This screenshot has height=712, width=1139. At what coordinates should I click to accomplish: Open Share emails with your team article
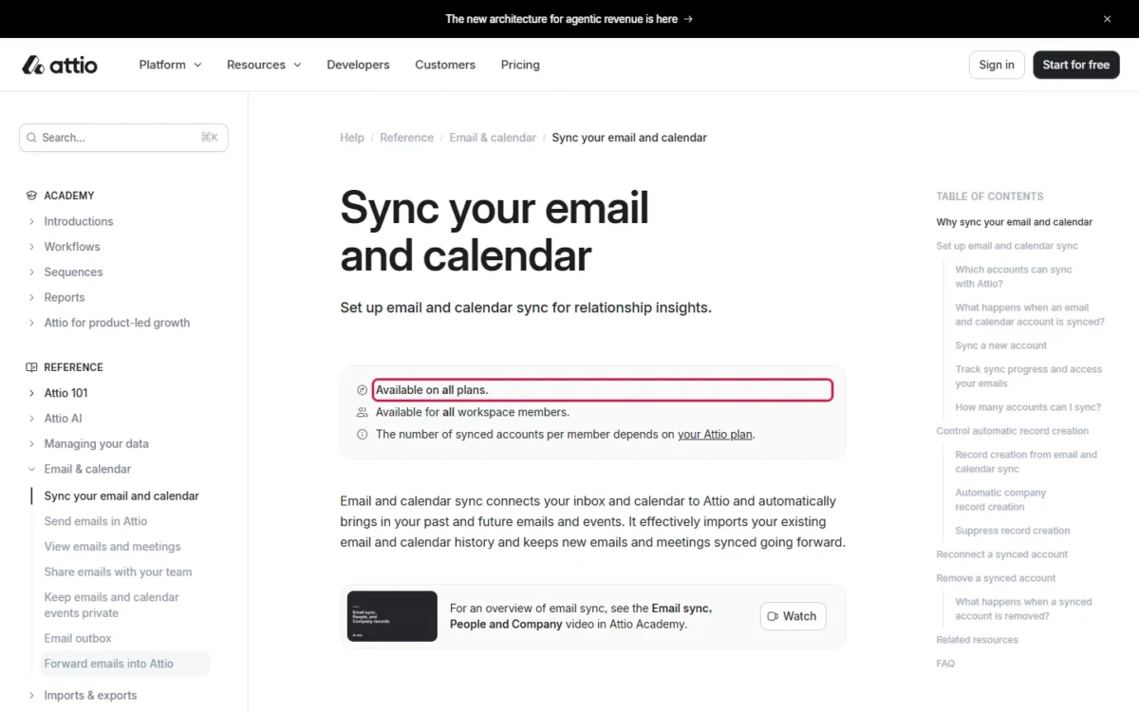pos(118,572)
